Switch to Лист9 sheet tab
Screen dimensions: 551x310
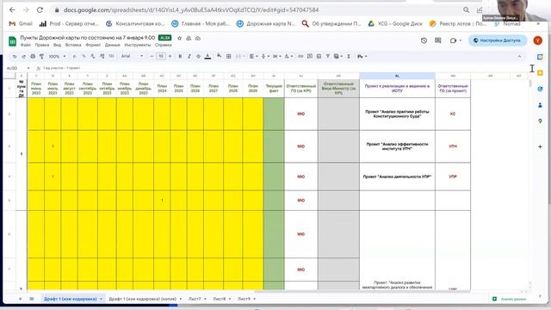click(x=244, y=299)
